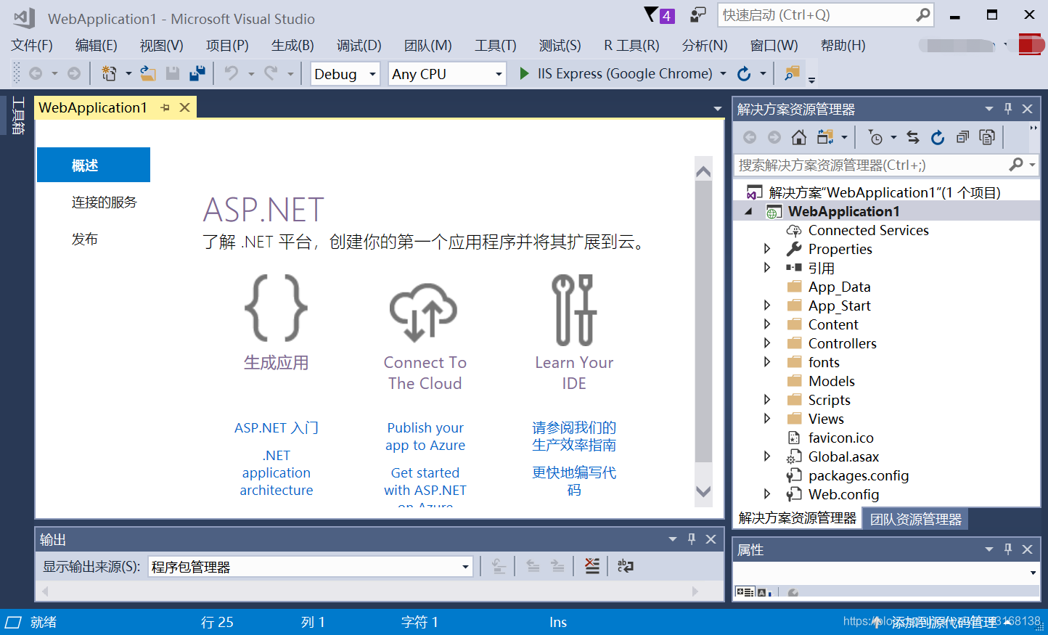Click the Connect To The Cloud icon
Screen dimensions: 1048x635
coord(424,311)
